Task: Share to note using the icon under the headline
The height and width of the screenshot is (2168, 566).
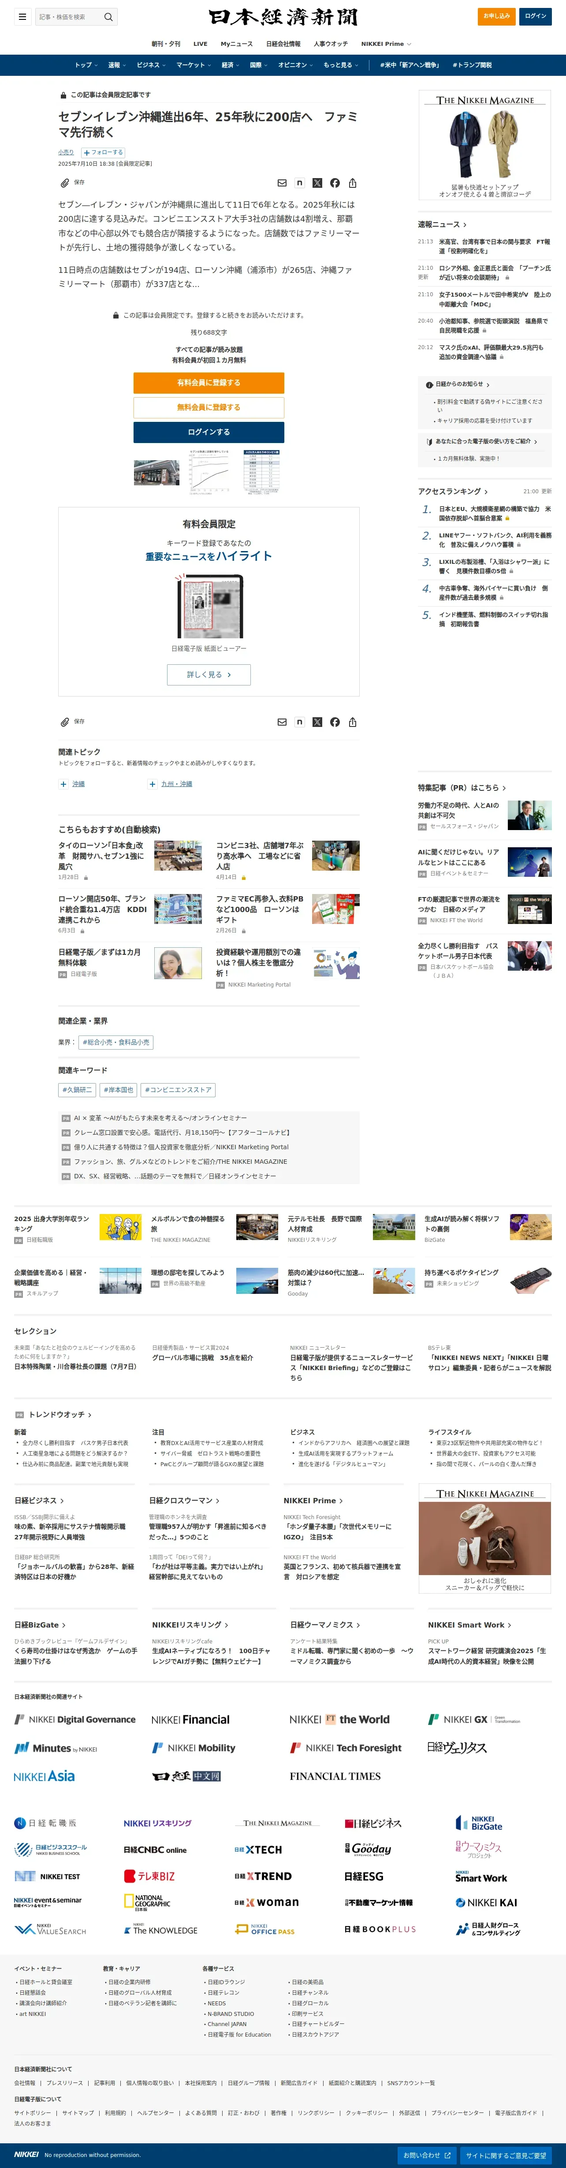Action: click(299, 183)
